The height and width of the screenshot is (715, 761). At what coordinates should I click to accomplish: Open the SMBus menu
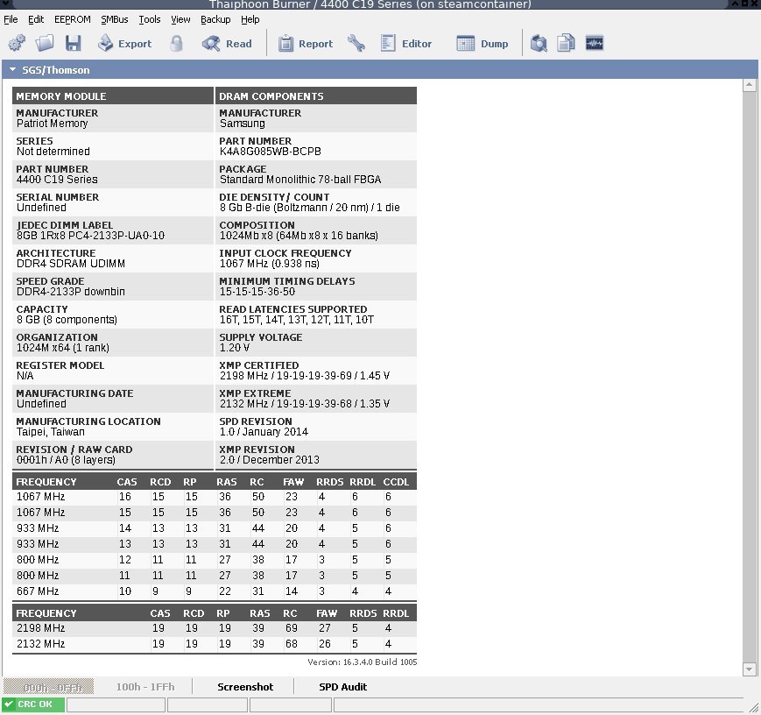(115, 19)
